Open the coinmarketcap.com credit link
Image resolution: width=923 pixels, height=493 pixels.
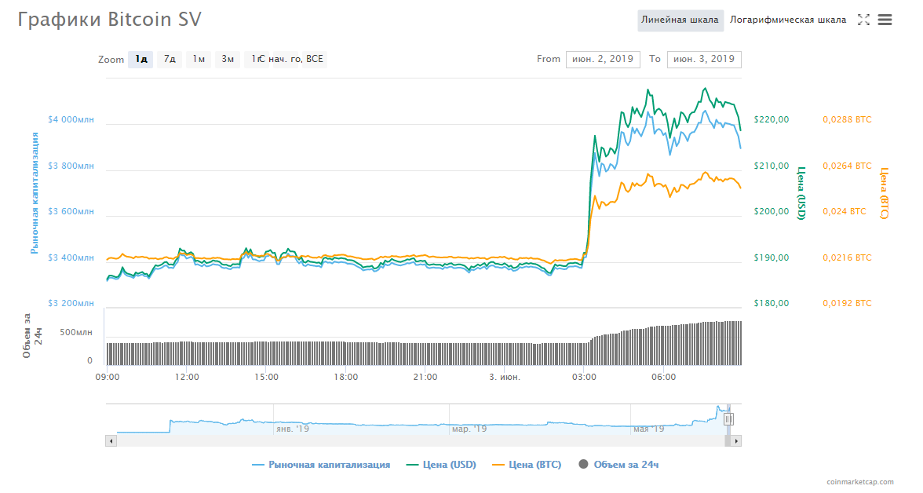[x=859, y=482]
